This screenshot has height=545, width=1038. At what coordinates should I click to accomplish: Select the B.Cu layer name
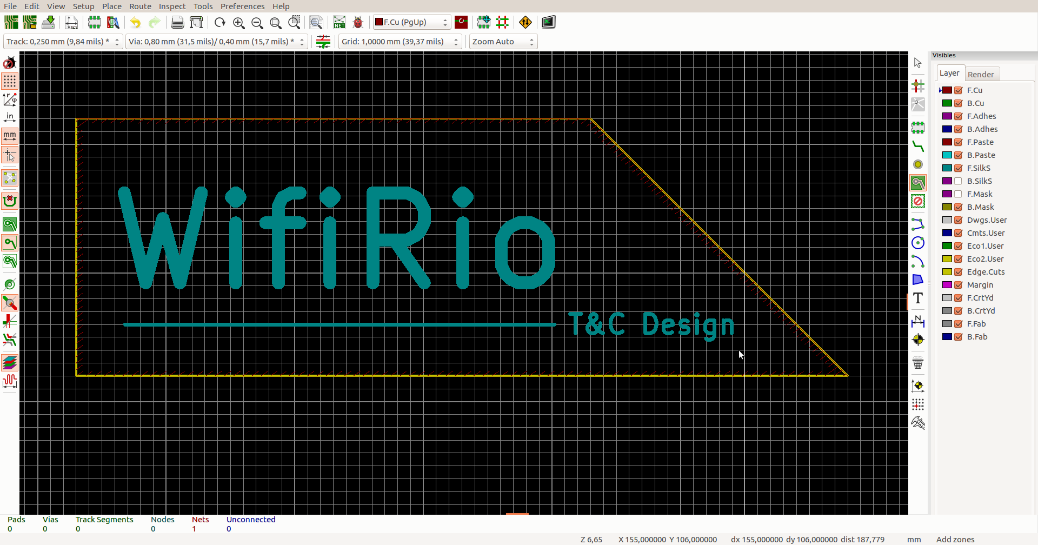pyautogui.click(x=975, y=103)
